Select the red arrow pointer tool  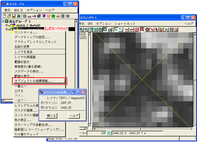[x=156, y=30]
